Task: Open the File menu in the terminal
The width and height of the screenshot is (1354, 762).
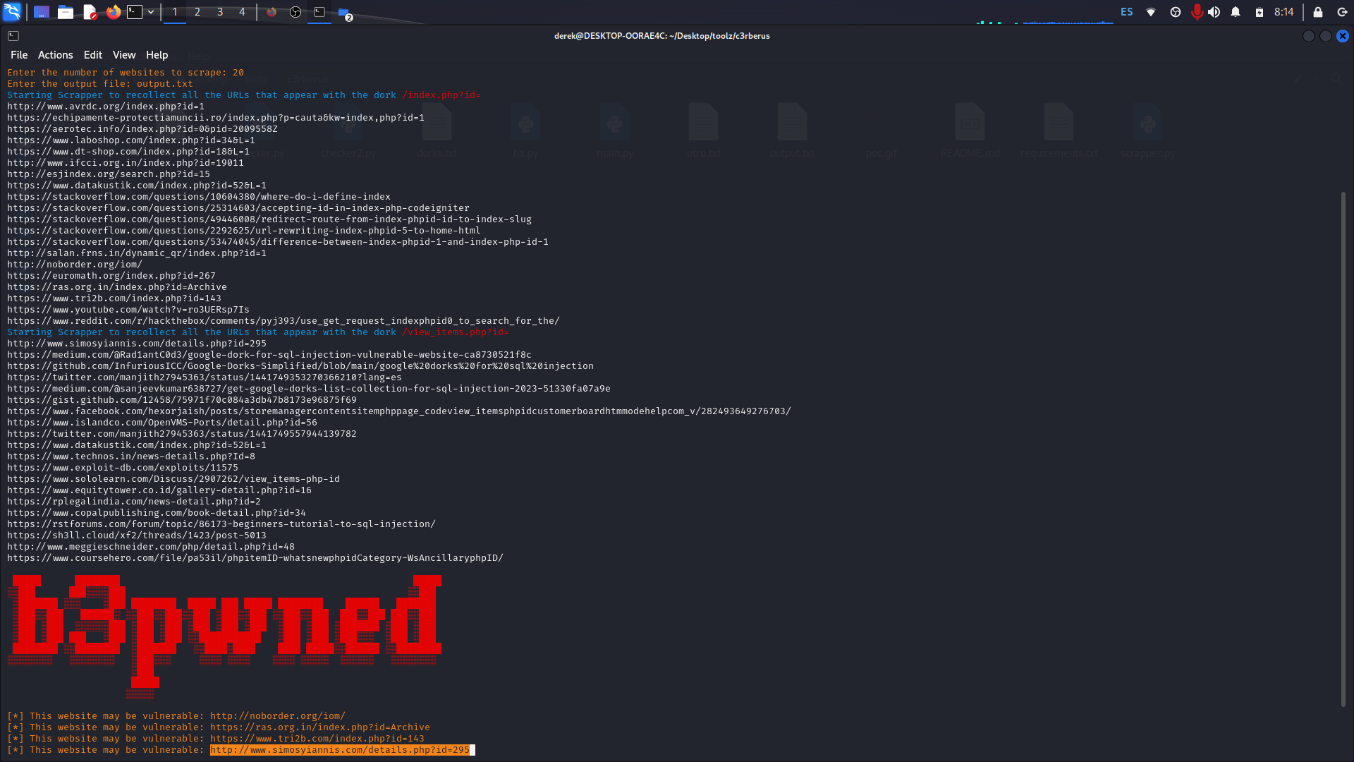Action: [19, 54]
